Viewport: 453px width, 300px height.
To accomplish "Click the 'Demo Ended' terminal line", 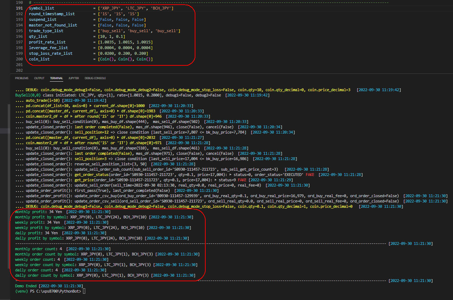I will [49, 286].
